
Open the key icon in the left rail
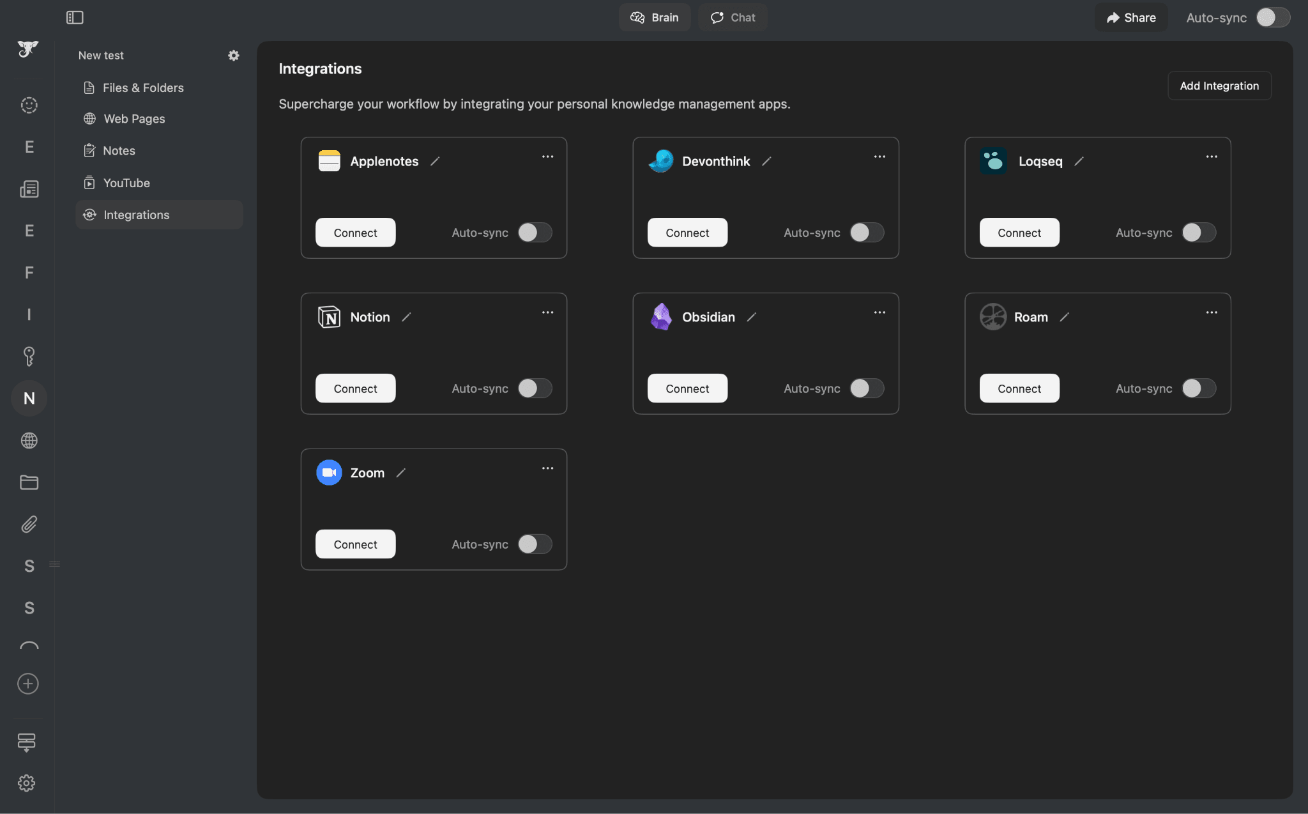28,357
